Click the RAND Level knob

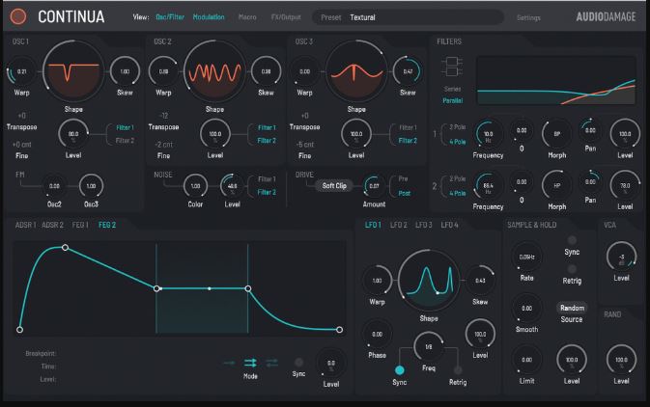pyautogui.click(x=621, y=360)
